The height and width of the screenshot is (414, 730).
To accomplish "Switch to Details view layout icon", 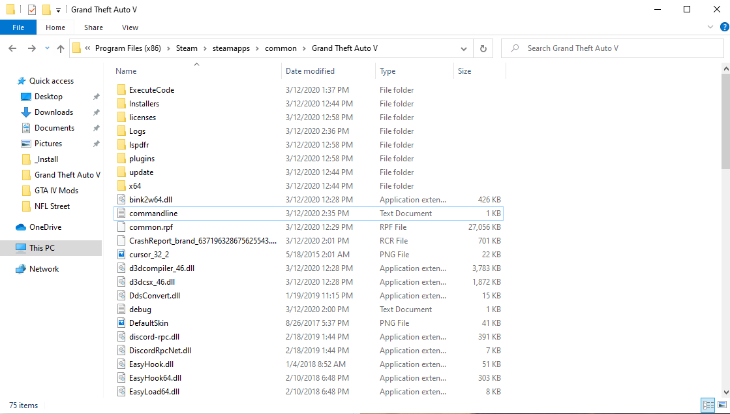I will 708,405.
